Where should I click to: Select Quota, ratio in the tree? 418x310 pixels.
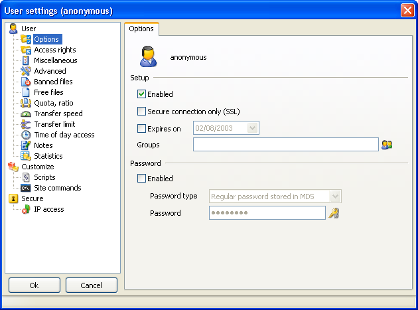pos(54,103)
